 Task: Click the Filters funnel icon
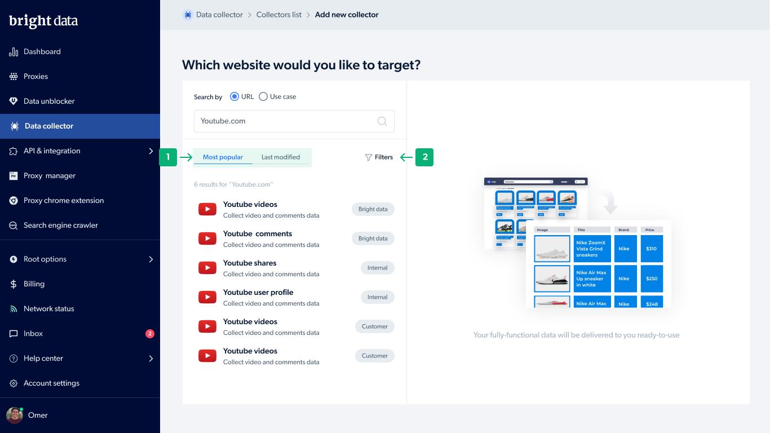pos(368,157)
